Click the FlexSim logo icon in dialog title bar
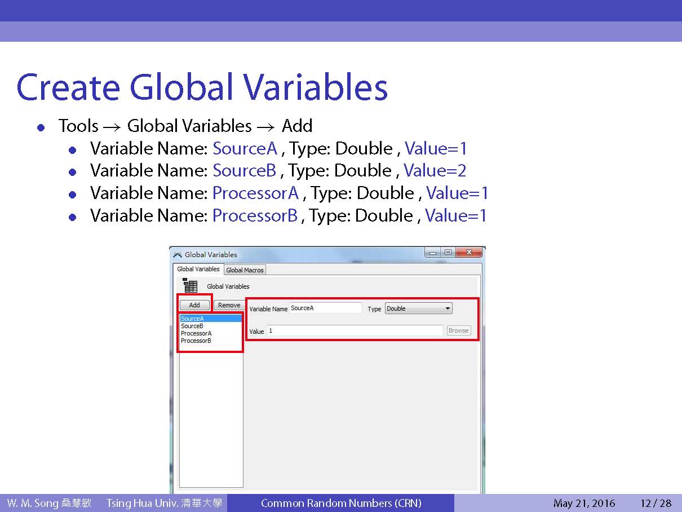 [178, 254]
